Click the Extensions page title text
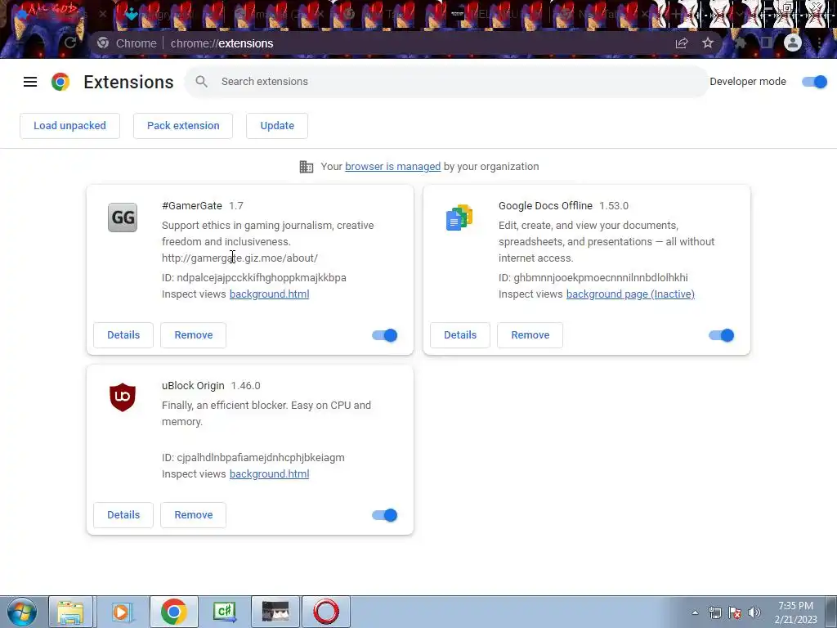Viewport: 837px width, 628px height. [128, 83]
